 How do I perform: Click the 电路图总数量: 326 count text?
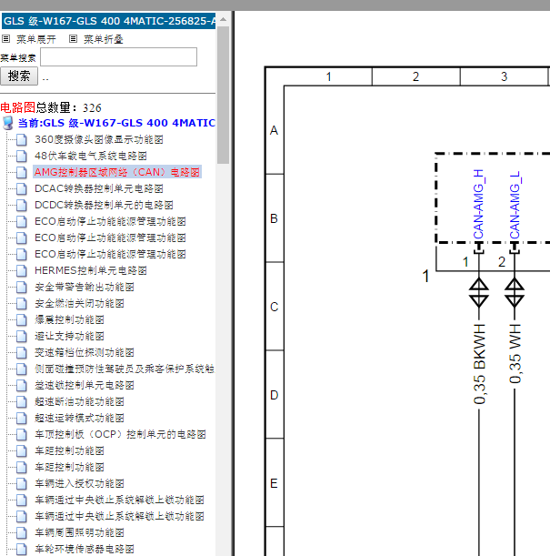[51, 107]
